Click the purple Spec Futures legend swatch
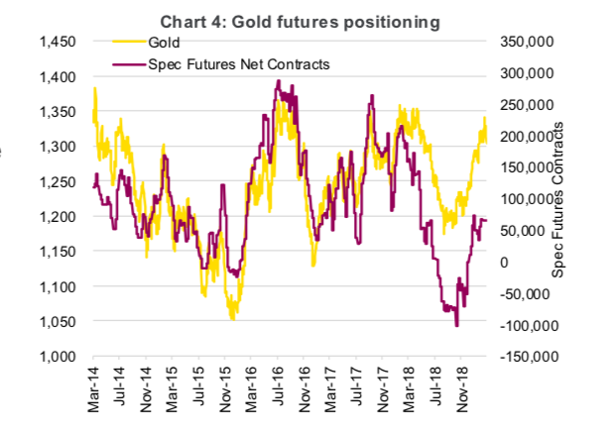609x435 pixels. 130,63
